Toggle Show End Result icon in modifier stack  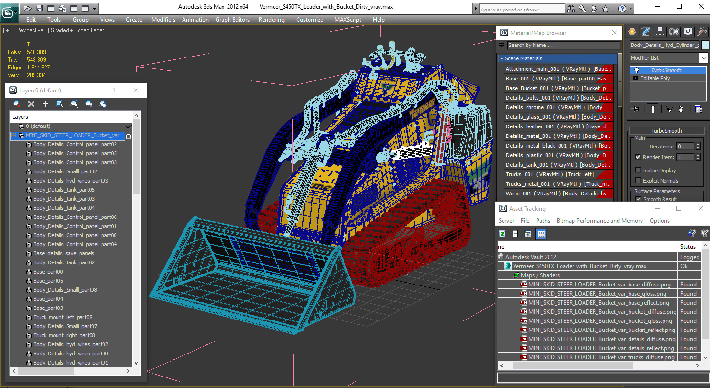coord(653,109)
